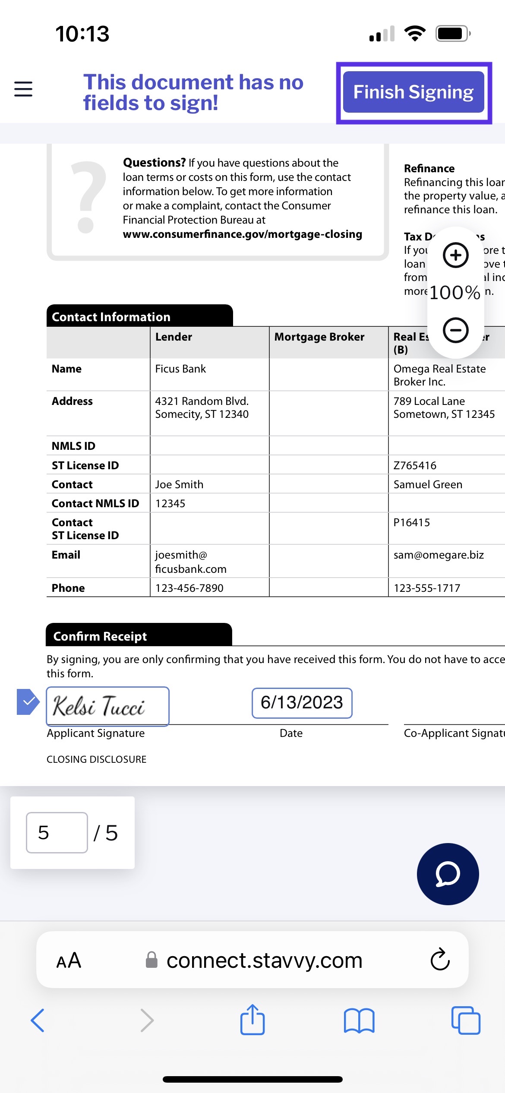Click the 12345 Contact NMLS ID

pos(170,503)
